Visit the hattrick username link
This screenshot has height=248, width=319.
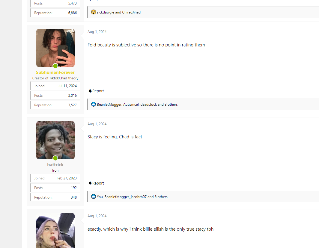[x=55, y=165]
